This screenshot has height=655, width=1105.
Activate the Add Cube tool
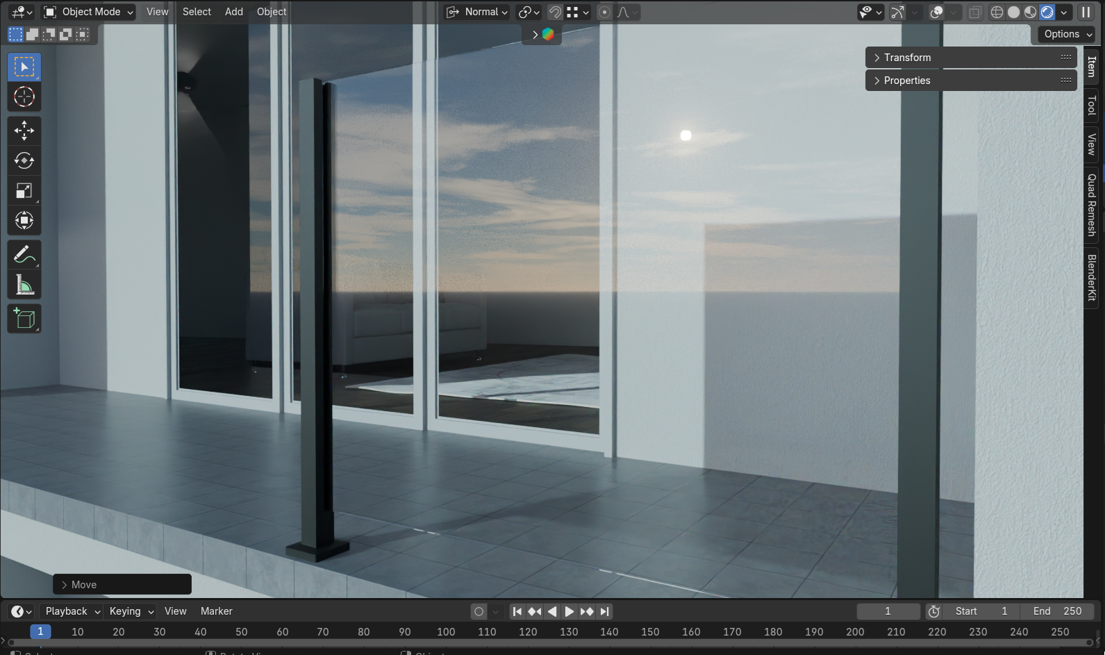24,319
